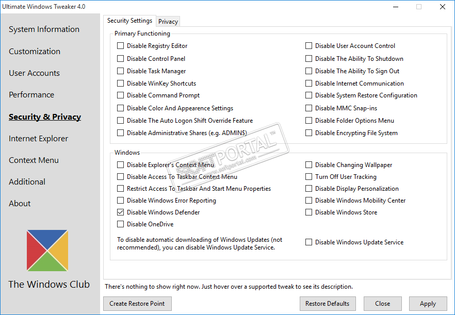Screen dimensions: 455x315
Task: Check Disable Control Panel
Action: click(120, 59)
